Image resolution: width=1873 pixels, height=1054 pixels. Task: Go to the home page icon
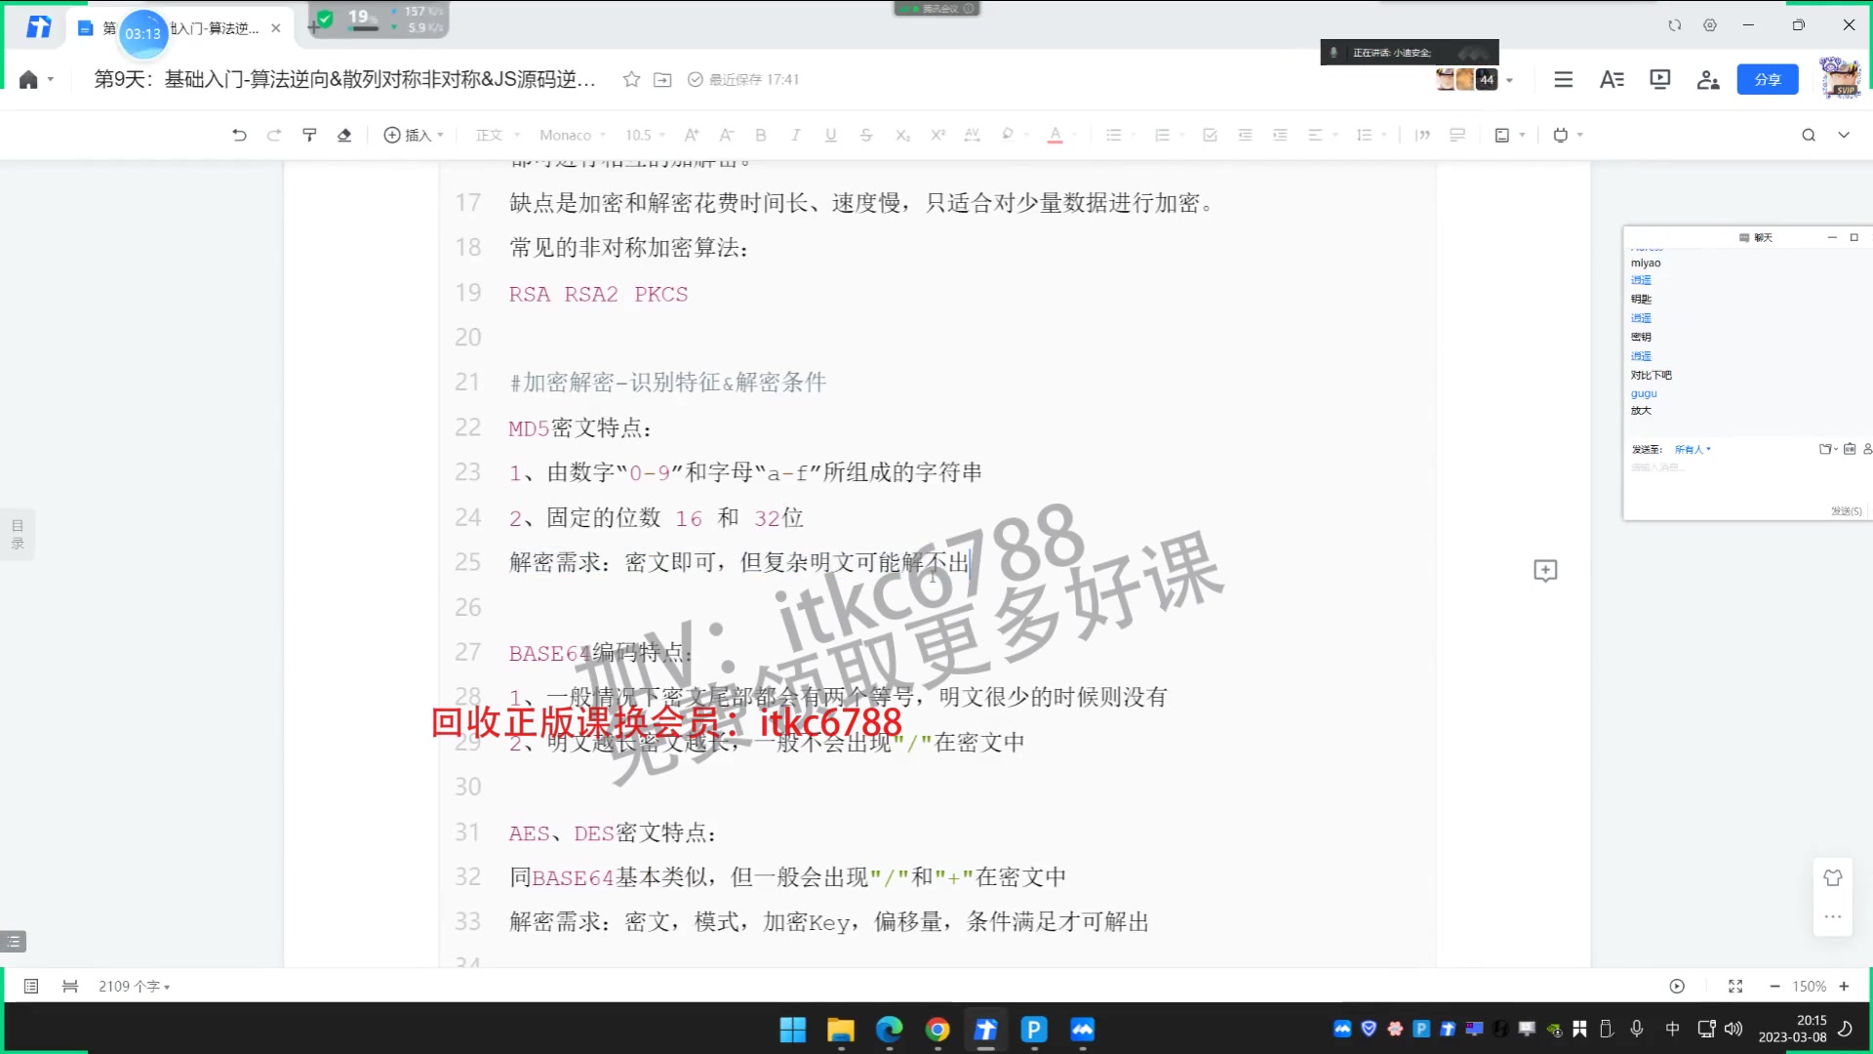tap(28, 80)
